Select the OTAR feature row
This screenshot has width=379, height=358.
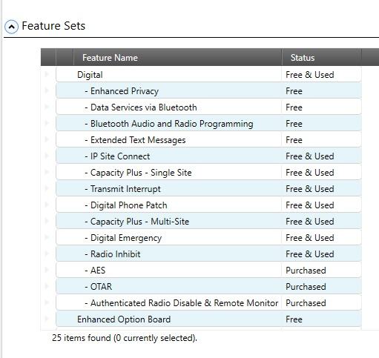pos(209,286)
